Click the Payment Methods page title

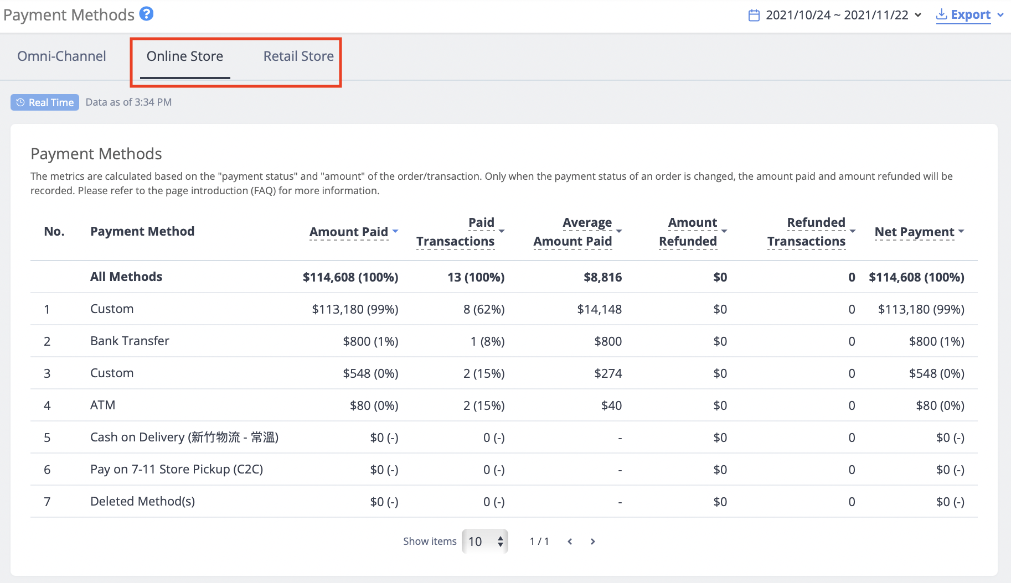(69, 15)
